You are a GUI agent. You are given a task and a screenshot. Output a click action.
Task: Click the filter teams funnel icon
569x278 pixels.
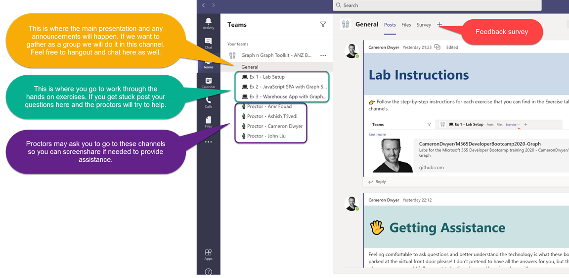tap(323, 24)
